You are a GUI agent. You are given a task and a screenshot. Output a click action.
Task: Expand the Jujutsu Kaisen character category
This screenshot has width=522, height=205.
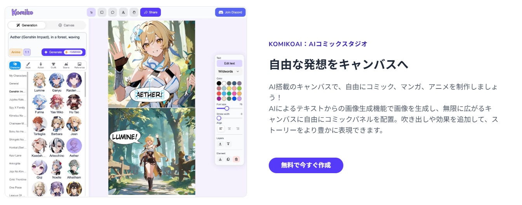tap(17, 99)
